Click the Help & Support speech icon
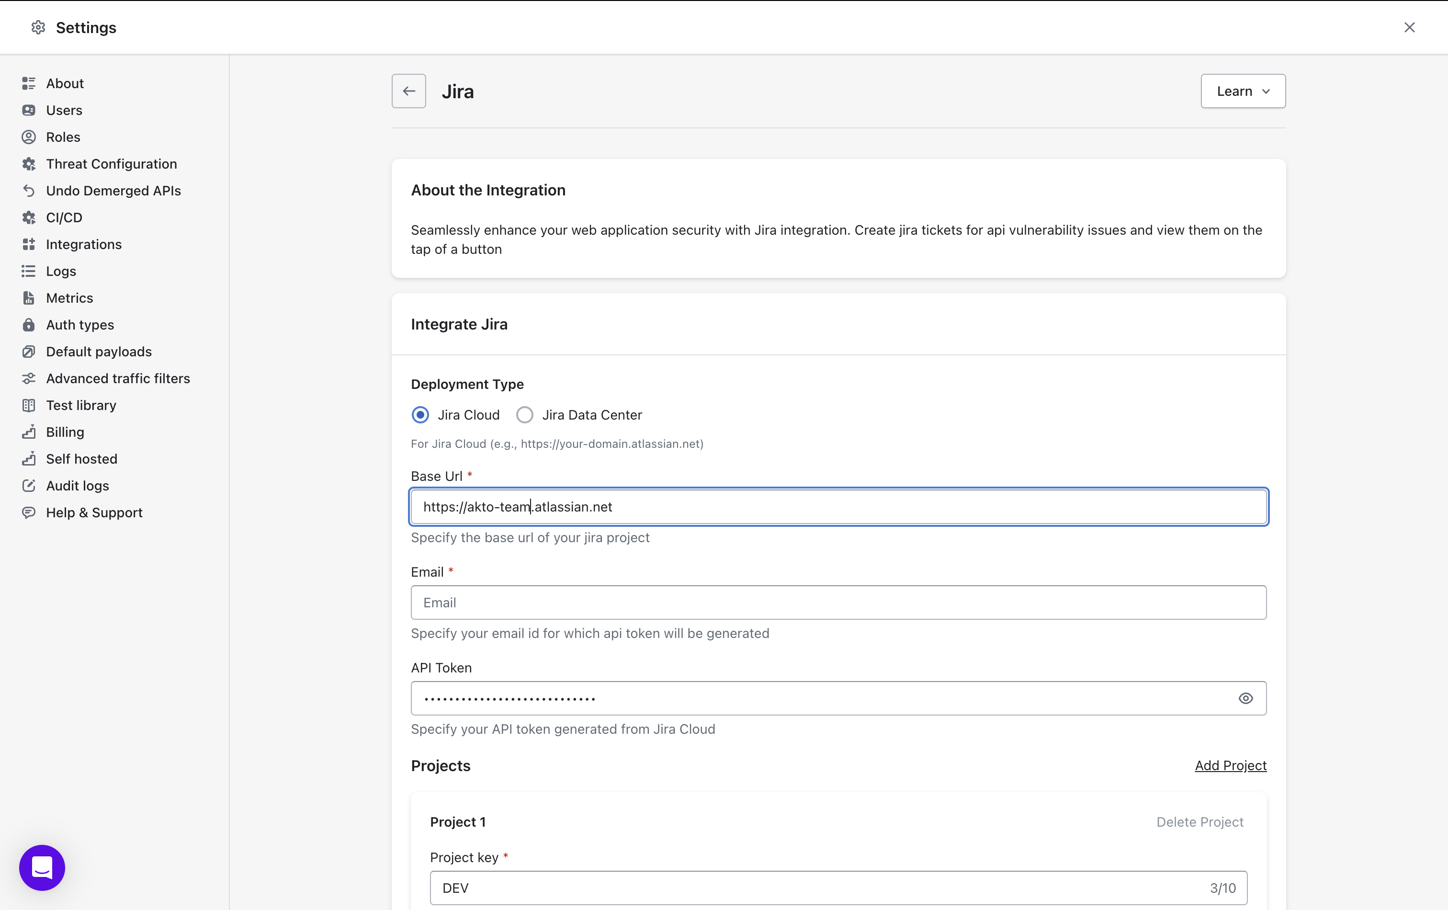Viewport: 1448px width, 910px height. 28,512
